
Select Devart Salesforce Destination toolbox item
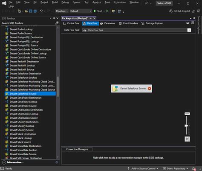26,74
